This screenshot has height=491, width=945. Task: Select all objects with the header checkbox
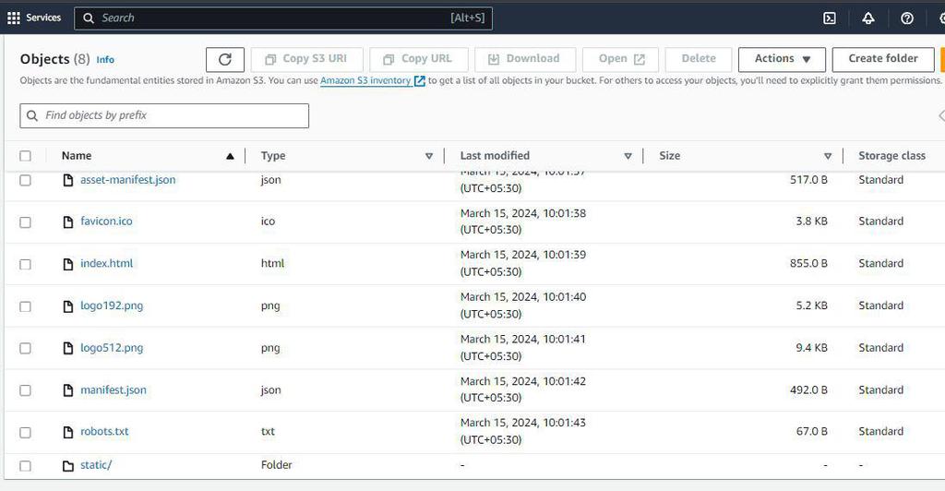[25, 155]
